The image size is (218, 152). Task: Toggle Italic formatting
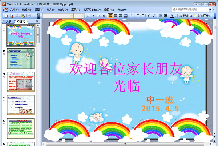[93, 16]
